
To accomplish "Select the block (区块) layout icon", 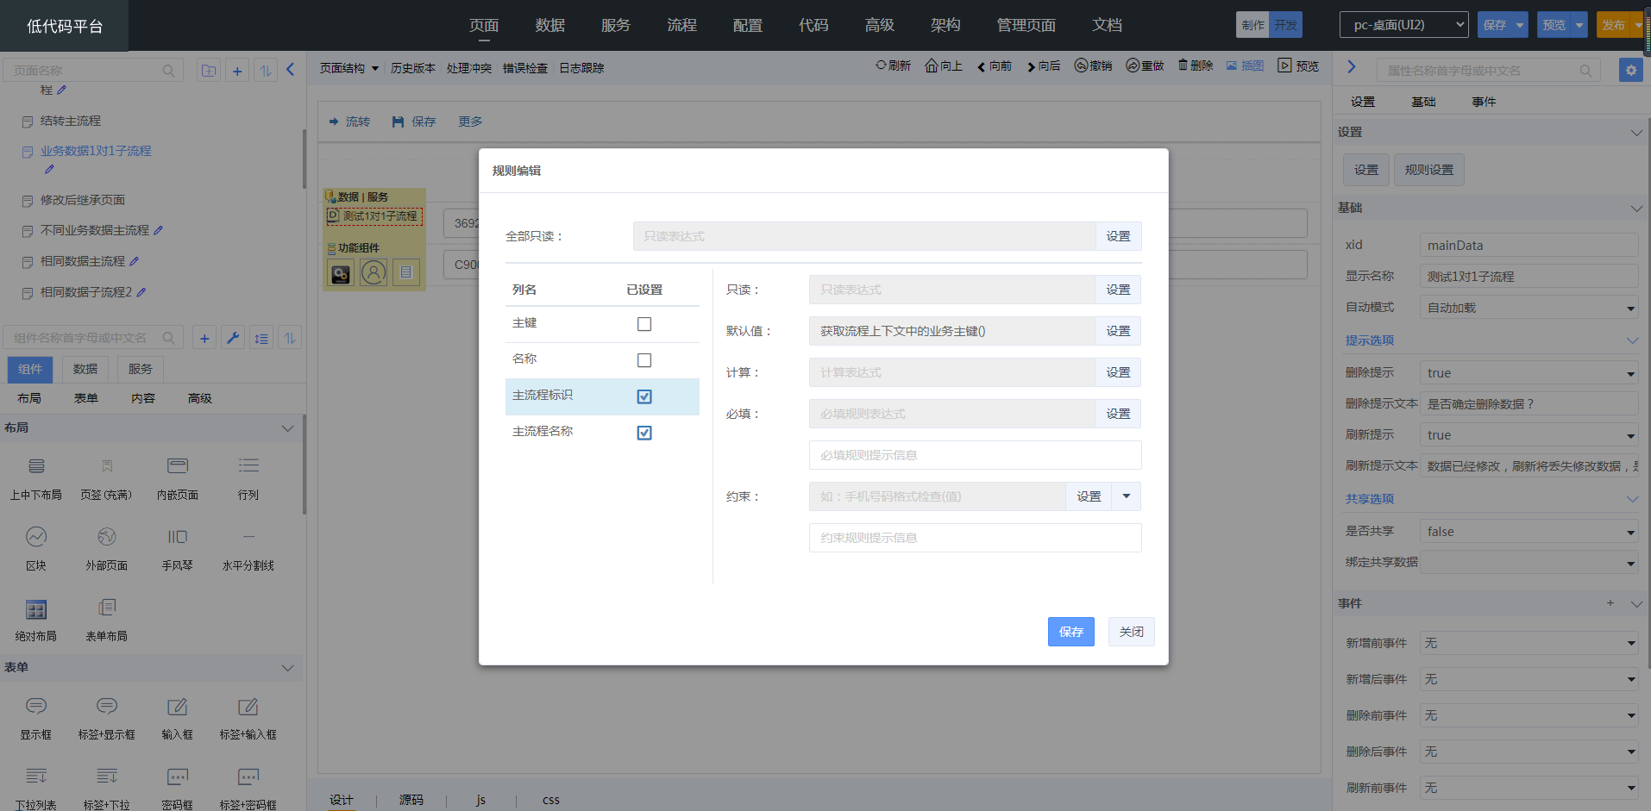I will (36, 538).
